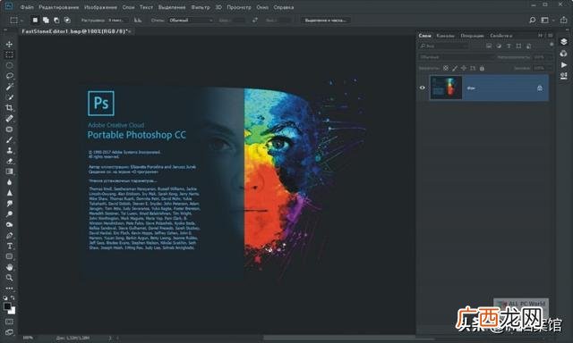Change screen mode via bottom toolbox icon
Screen dimensions: 573x343
[10, 332]
